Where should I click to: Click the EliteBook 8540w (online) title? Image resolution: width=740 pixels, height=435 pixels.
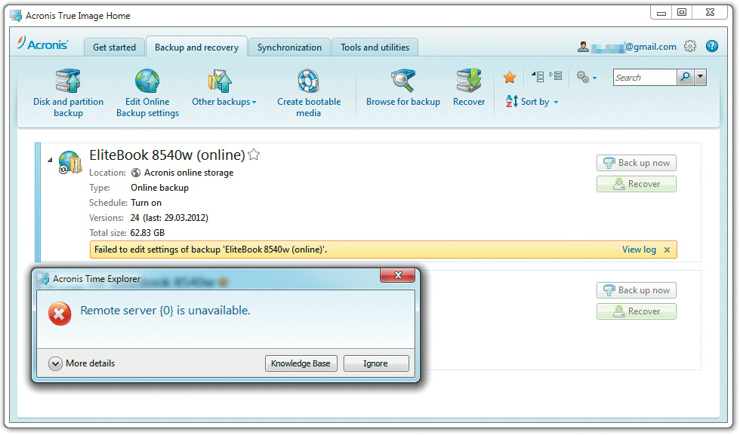click(167, 155)
